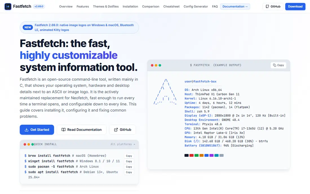
Task: Click the yellow dot in example output window
Action: [156, 65]
